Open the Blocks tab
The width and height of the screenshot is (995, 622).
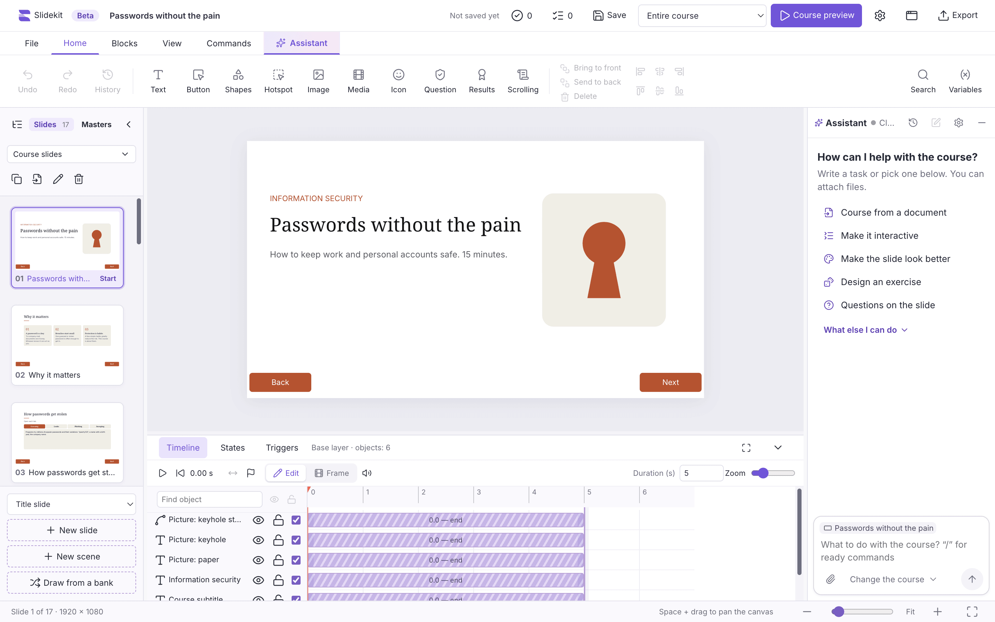click(125, 43)
